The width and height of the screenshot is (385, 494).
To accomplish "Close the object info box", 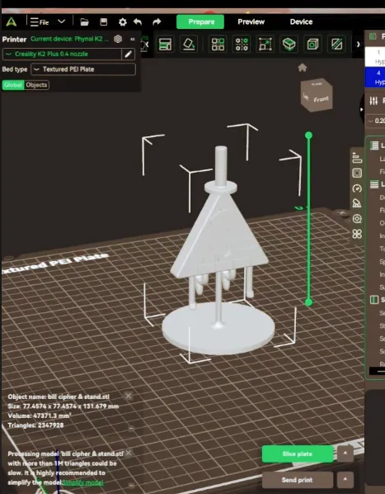I will click(129, 396).
